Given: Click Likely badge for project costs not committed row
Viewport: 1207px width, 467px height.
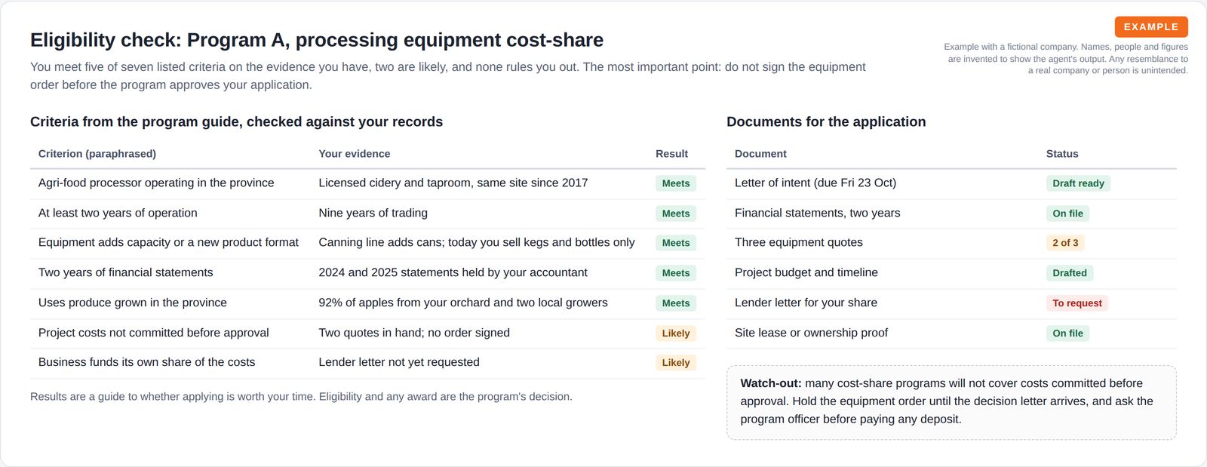Looking at the screenshot, I should point(676,333).
